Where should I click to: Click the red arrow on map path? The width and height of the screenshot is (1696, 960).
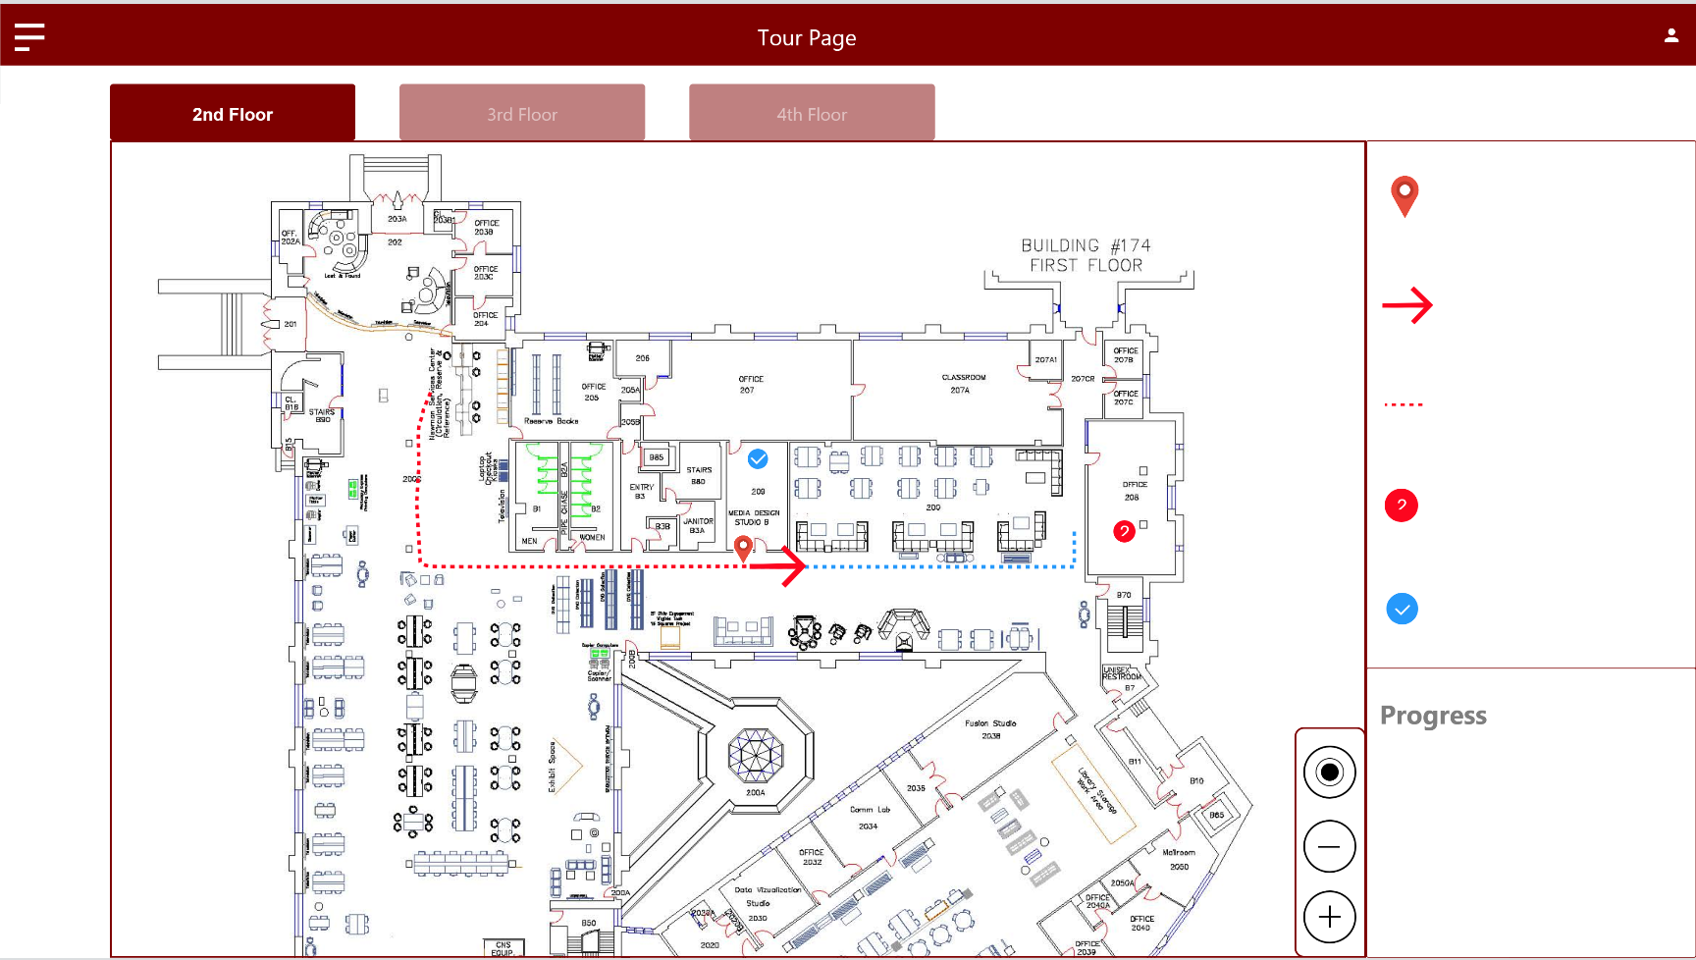(781, 565)
